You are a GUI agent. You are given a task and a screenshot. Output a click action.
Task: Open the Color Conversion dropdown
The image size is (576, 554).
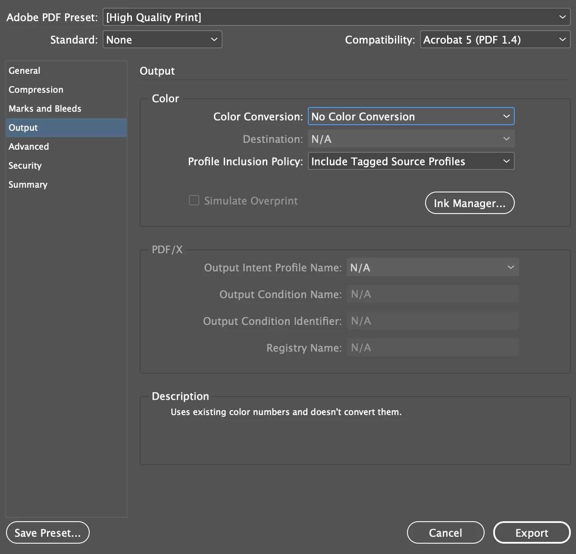click(x=411, y=116)
